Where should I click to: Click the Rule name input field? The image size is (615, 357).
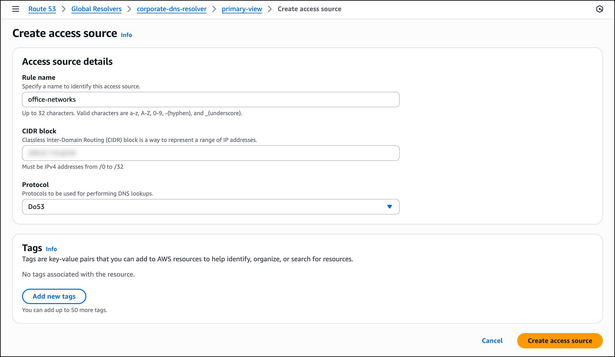(x=210, y=100)
